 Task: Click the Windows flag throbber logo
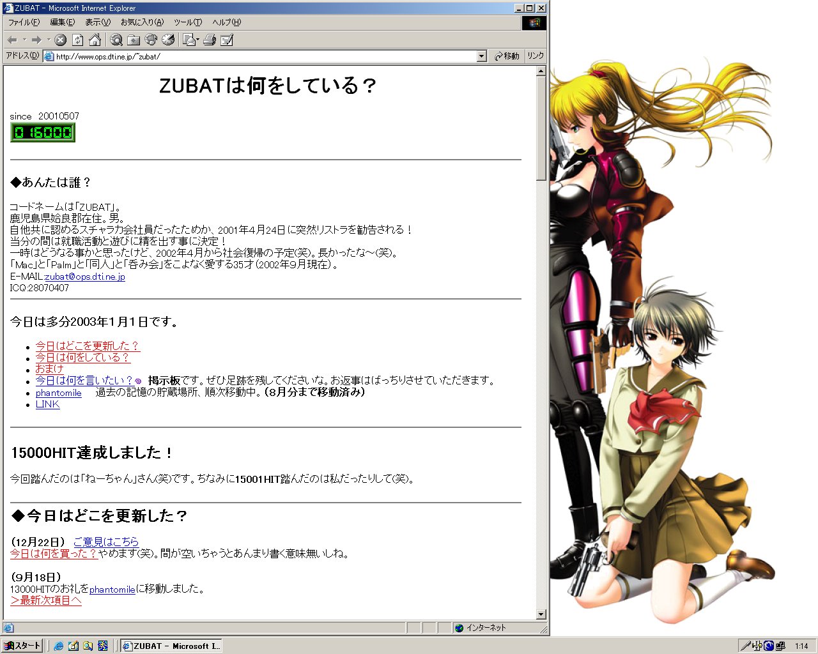pyautogui.click(x=534, y=23)
